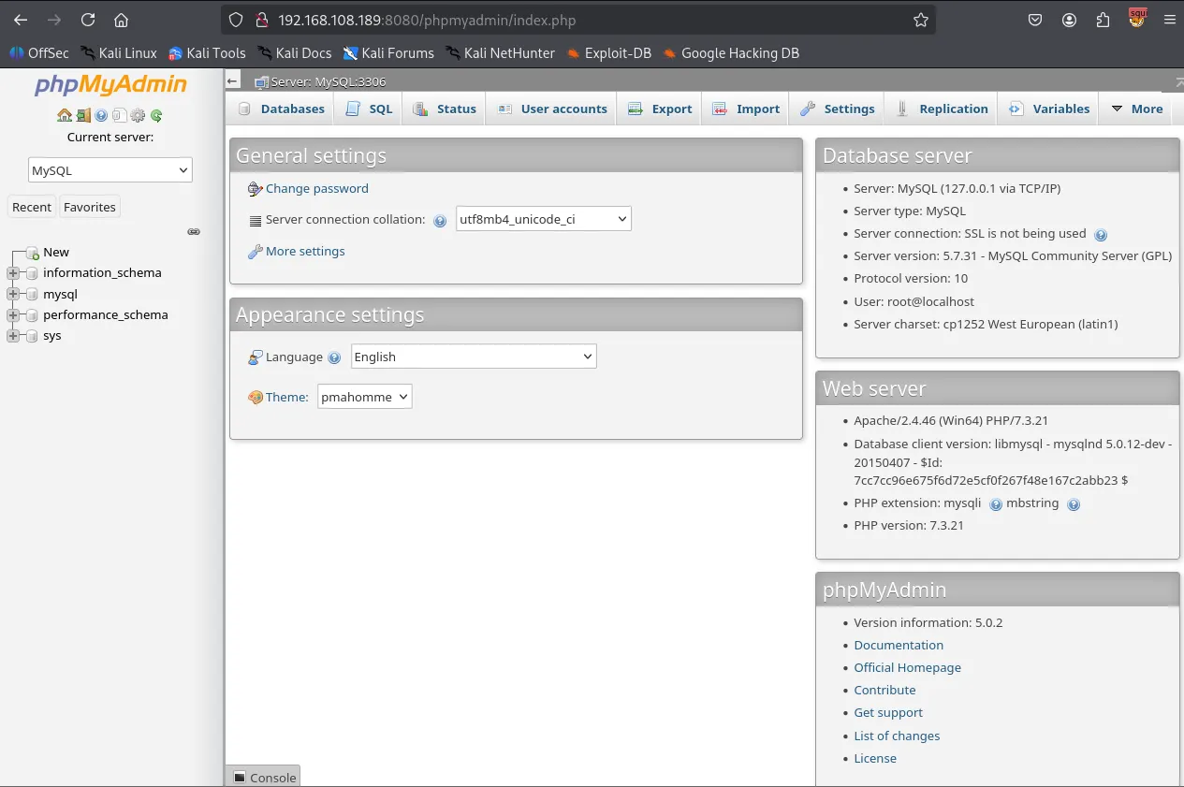Expand the information_schema database tree node
Viewport: 1184px width, 787px height.
(13, 273)
